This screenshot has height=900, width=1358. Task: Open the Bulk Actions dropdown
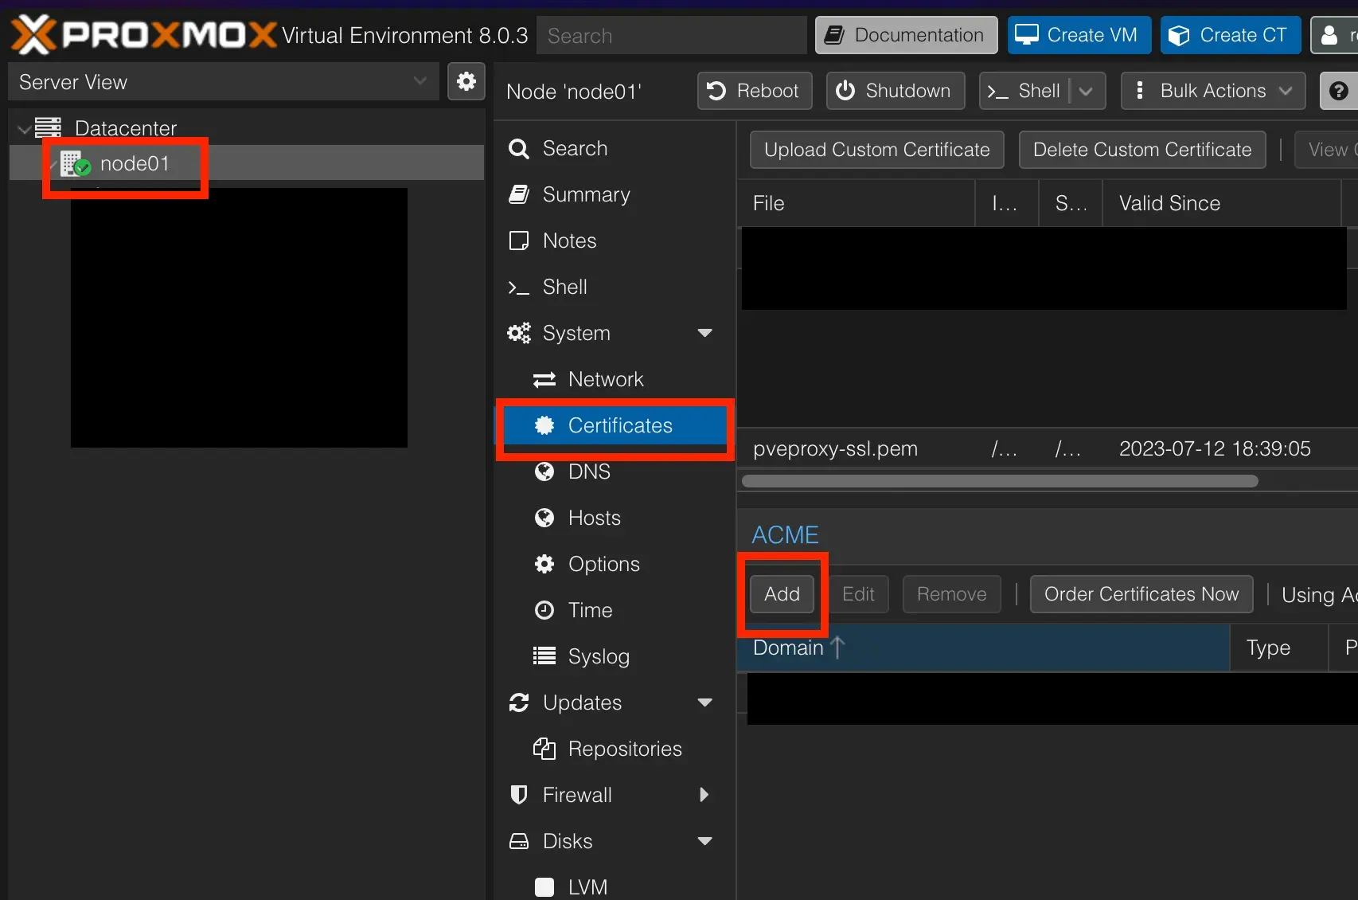click(x=1213, y=91)
